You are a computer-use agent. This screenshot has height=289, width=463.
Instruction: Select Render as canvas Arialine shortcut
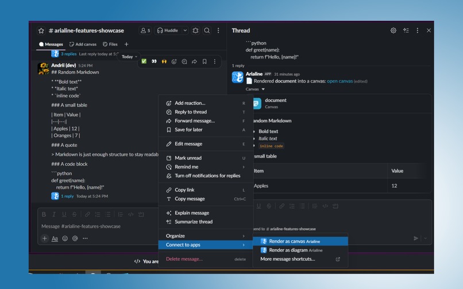click(x=300, y=241)
